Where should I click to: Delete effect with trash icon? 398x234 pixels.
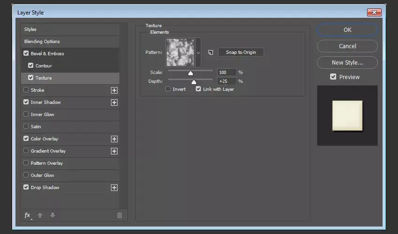coord(119,215)
